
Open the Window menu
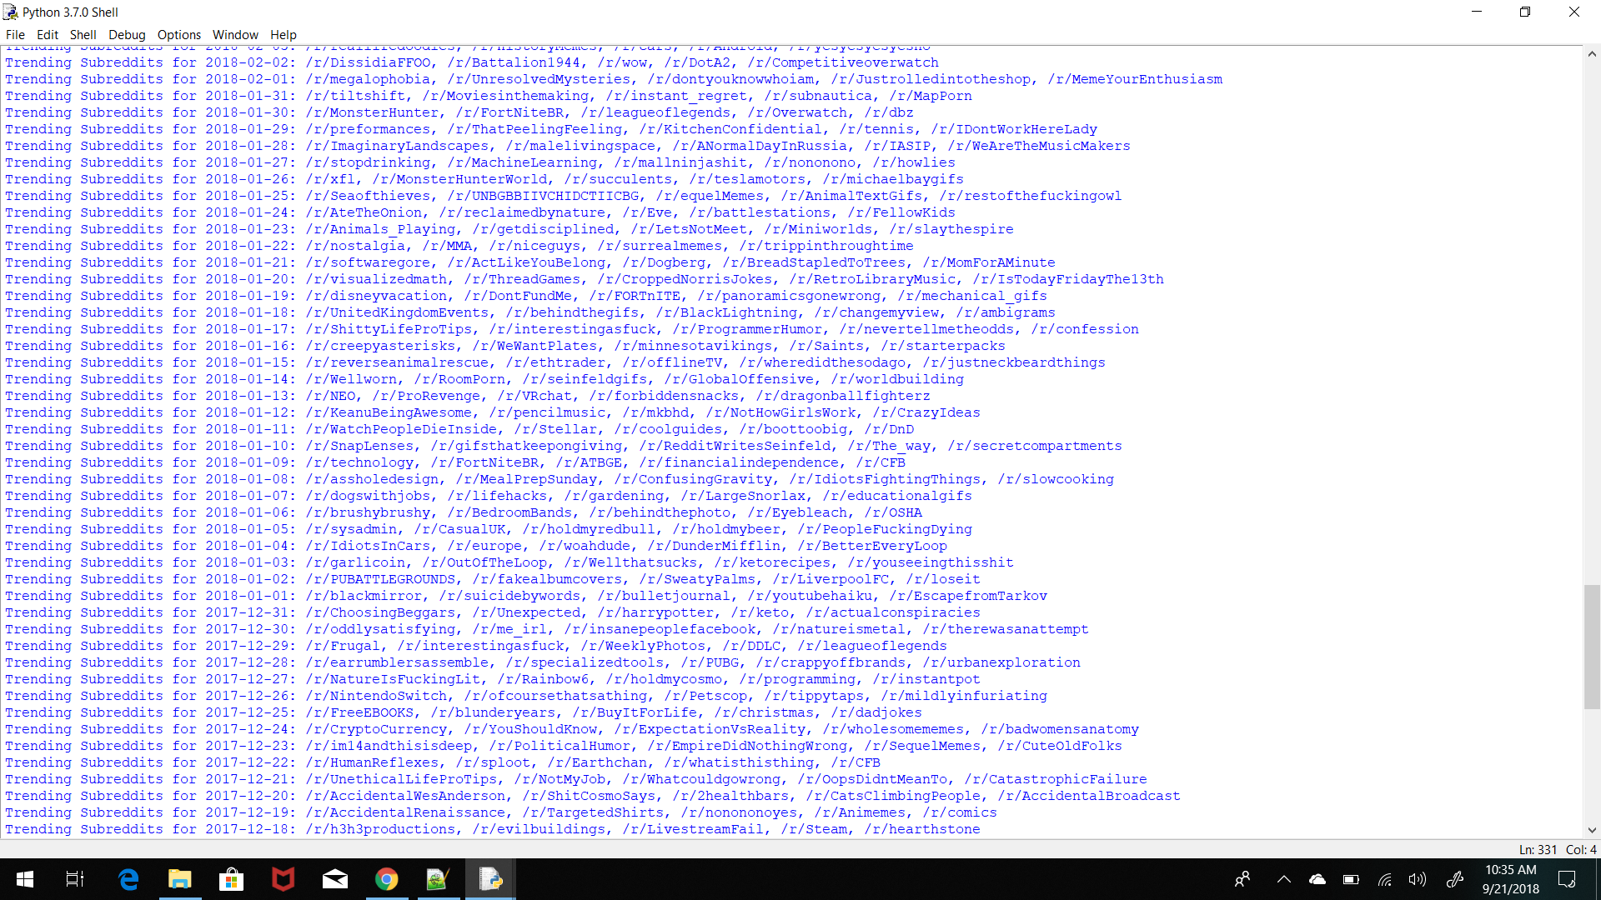[x=235, y=35]
